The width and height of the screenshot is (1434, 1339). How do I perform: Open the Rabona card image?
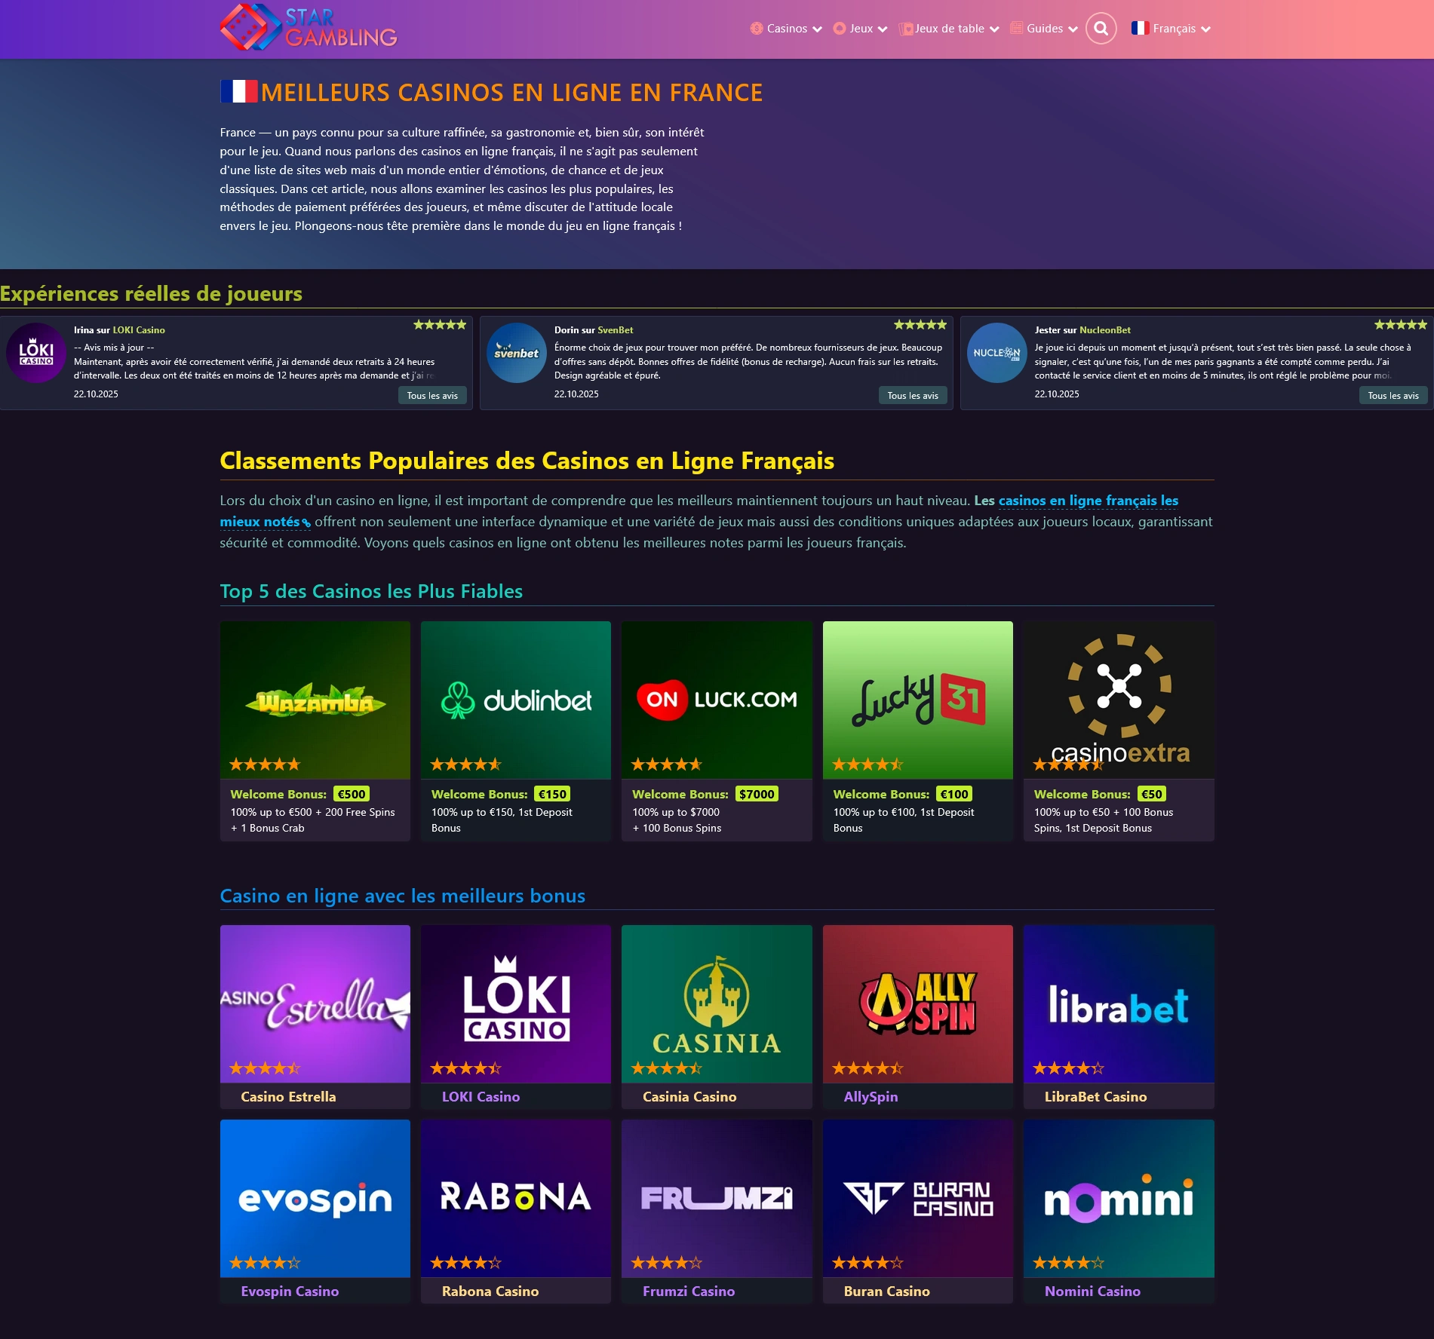click(x=516, y=1198)
